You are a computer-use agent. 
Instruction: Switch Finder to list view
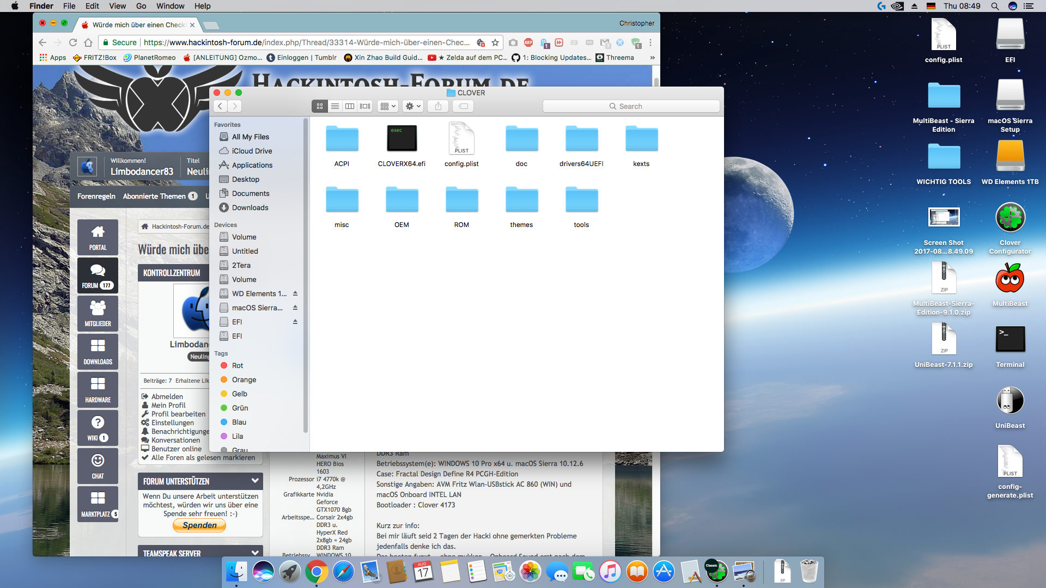[335, 106]
